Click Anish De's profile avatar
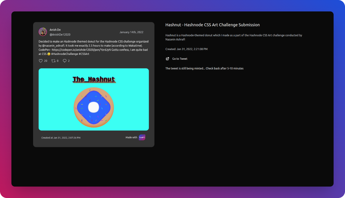345x198 pixels. click(43, 32)
